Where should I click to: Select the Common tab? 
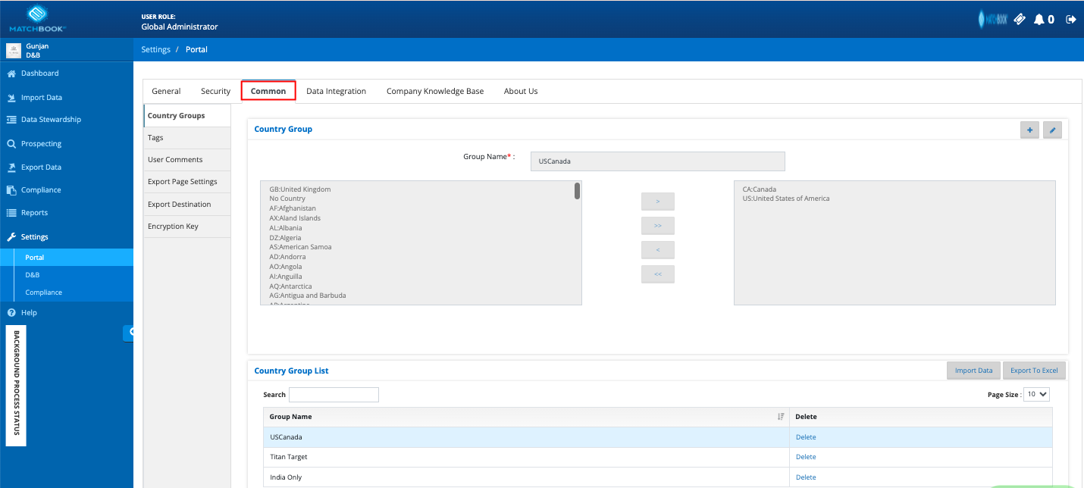(268, 91)
